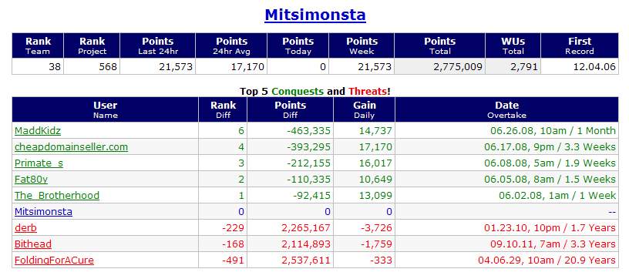Click the Points 24hr Avg header
This screenshot has height=279, width=629.
pyautogui.click(x=231, y=45)
